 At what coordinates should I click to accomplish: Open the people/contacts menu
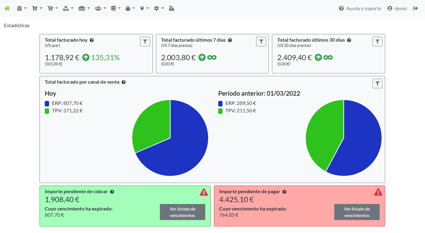pyautogui.click(x=100, y=8)
